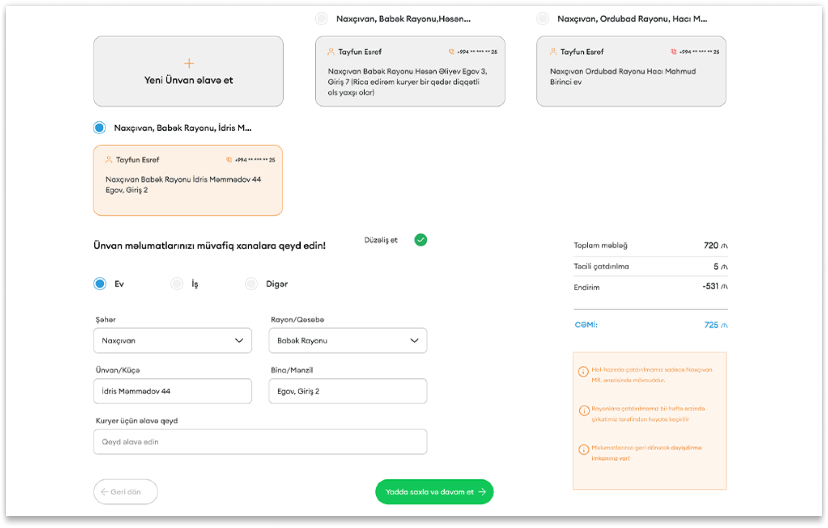Screen dimensions: 828x528
Task: Open the Şəhər dropdown showing Naxçıvan
Action: click(x=172, y=340)
